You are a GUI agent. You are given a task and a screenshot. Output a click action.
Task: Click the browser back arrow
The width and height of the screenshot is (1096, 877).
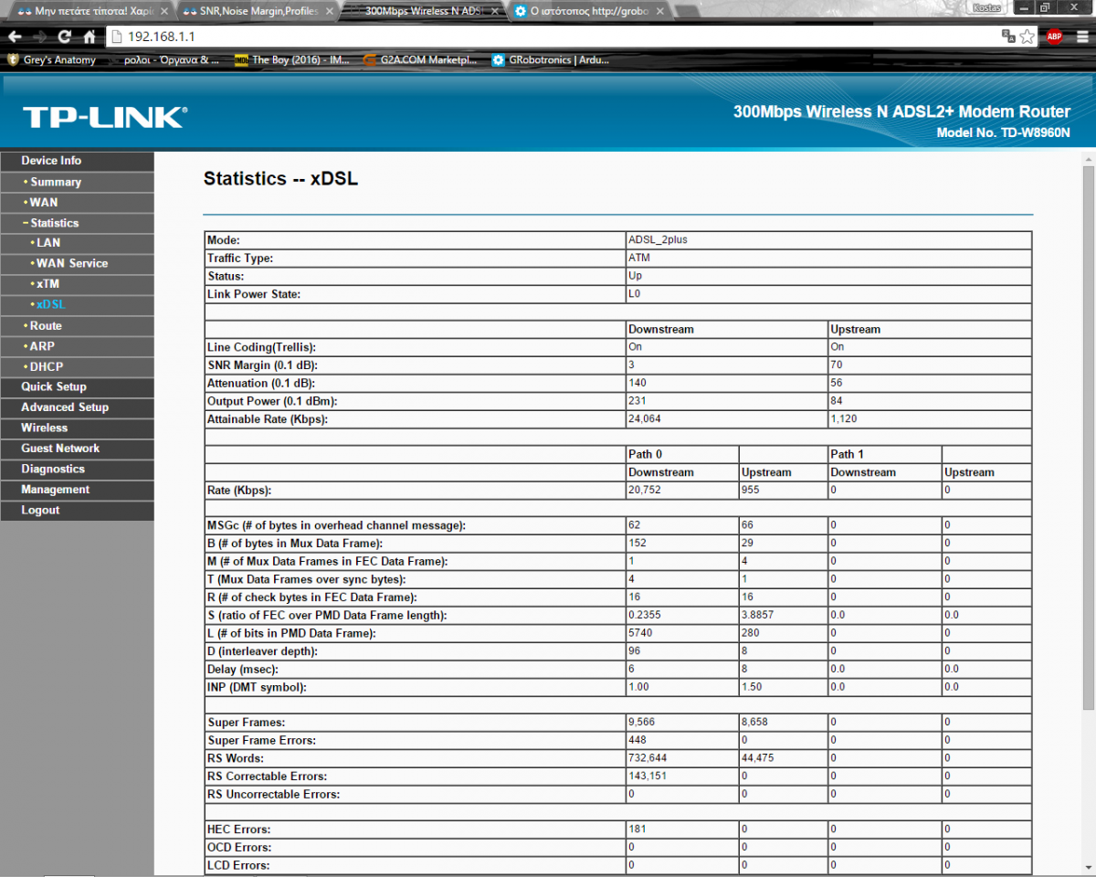pyautogui.click(x=16, y=37)
